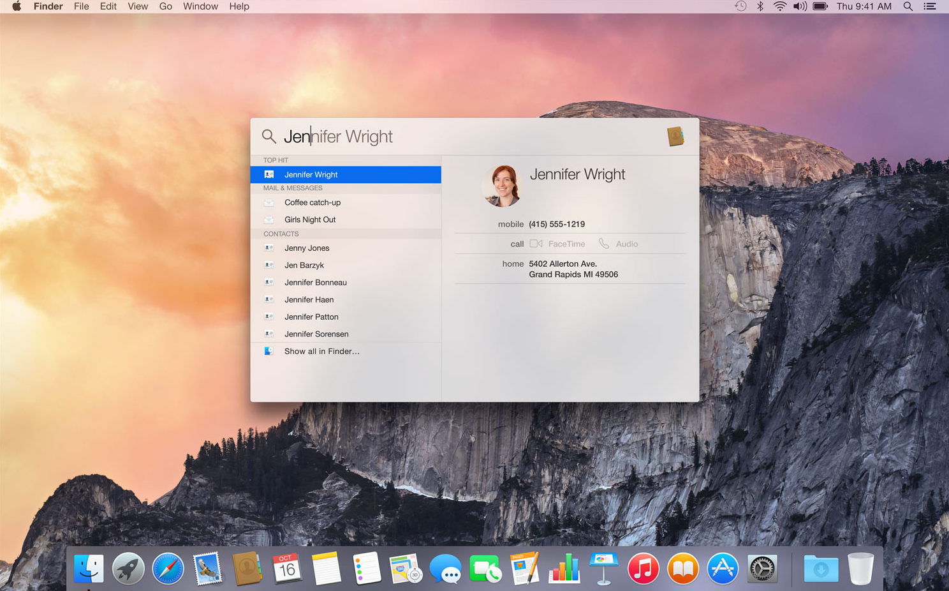The image size is (949, 591).
Task: Select Show all in Finder
Action: pos(321,351)
